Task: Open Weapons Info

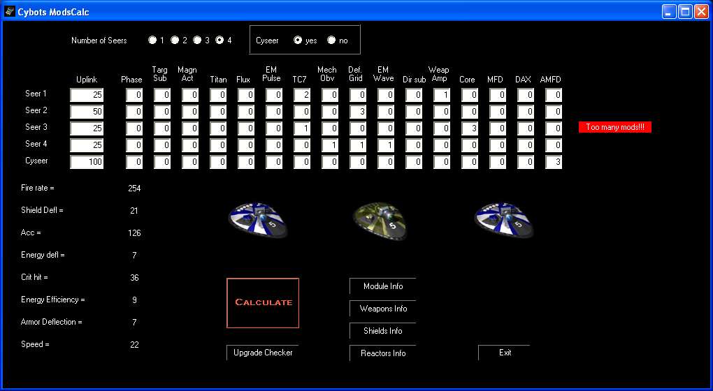Action: (x=382, y=309)
